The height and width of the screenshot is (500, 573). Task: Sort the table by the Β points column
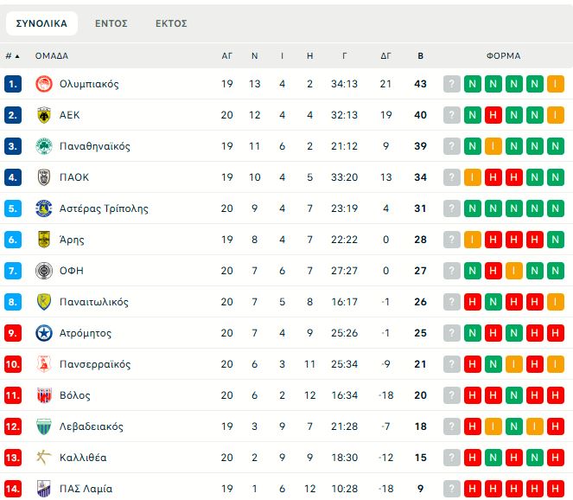point(421,55)
